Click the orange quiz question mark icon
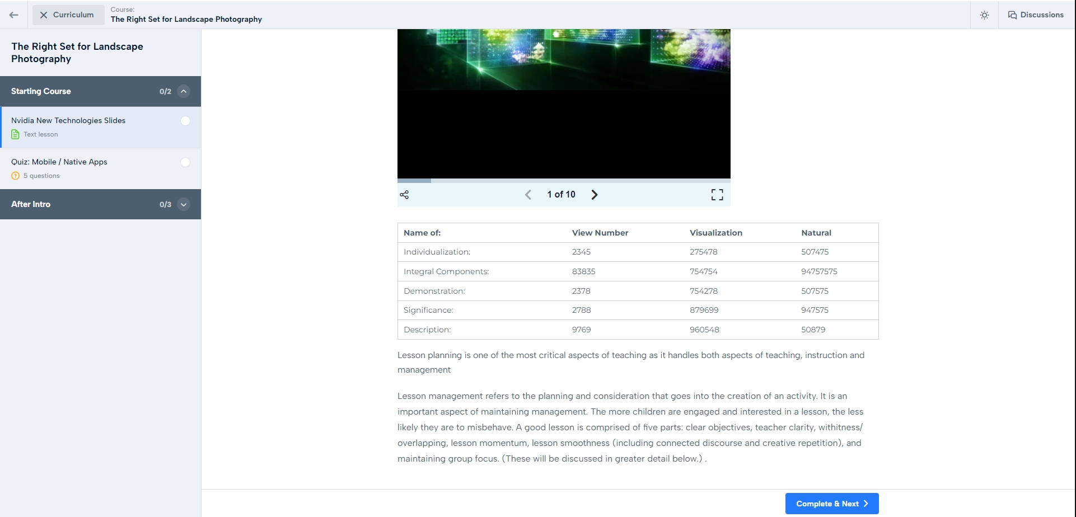 click(16, 176)
